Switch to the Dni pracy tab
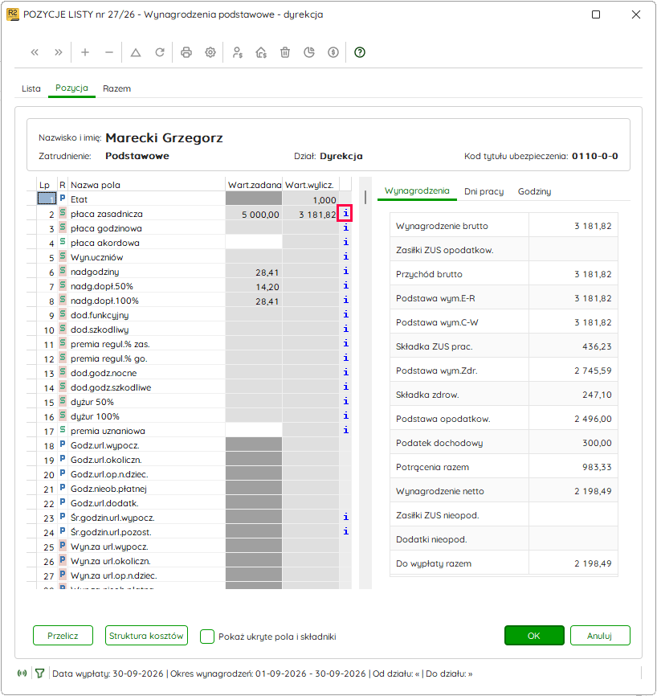Image resolution: width=657 pixels, height=696 pixels. 484,191
